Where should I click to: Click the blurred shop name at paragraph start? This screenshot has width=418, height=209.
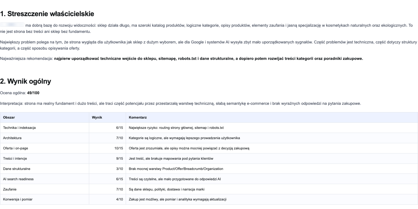12,25
